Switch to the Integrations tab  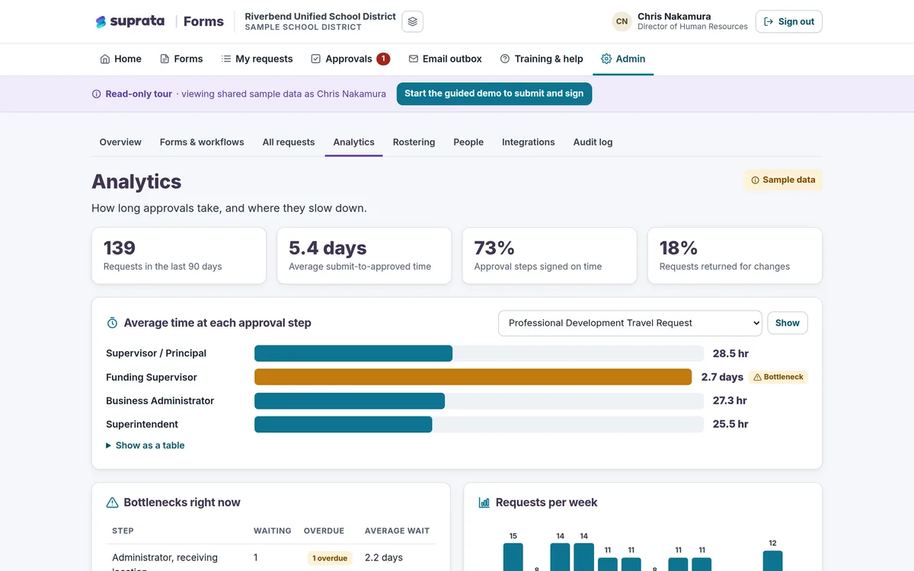pos(529,142)
